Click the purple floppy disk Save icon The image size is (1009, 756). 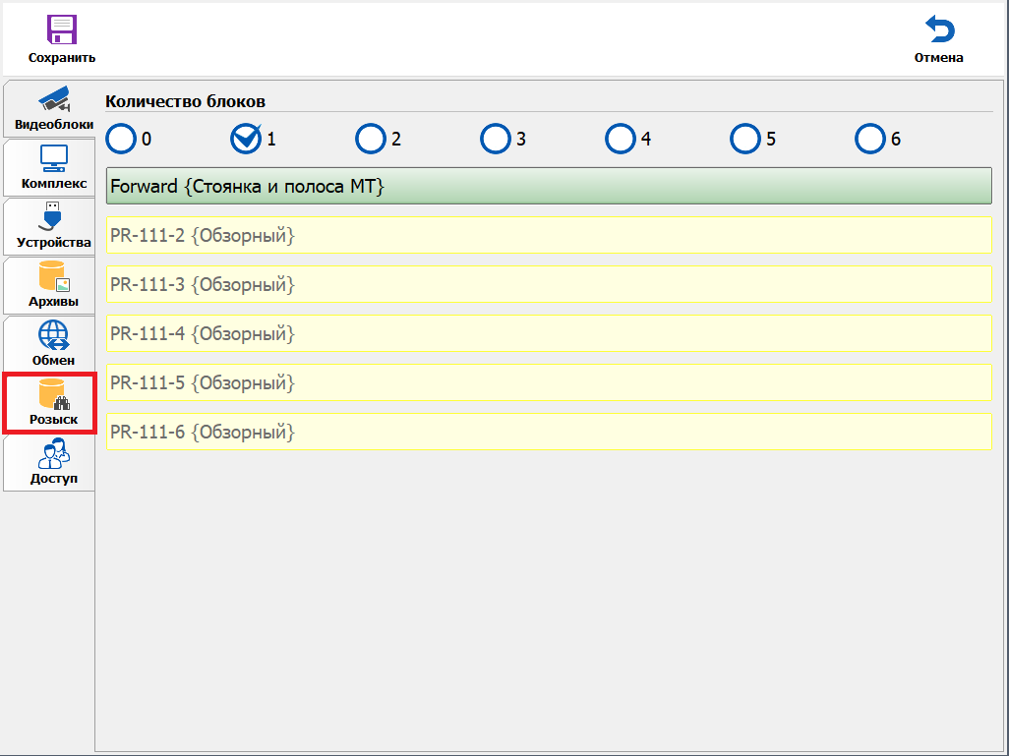(x=62, y=29)
